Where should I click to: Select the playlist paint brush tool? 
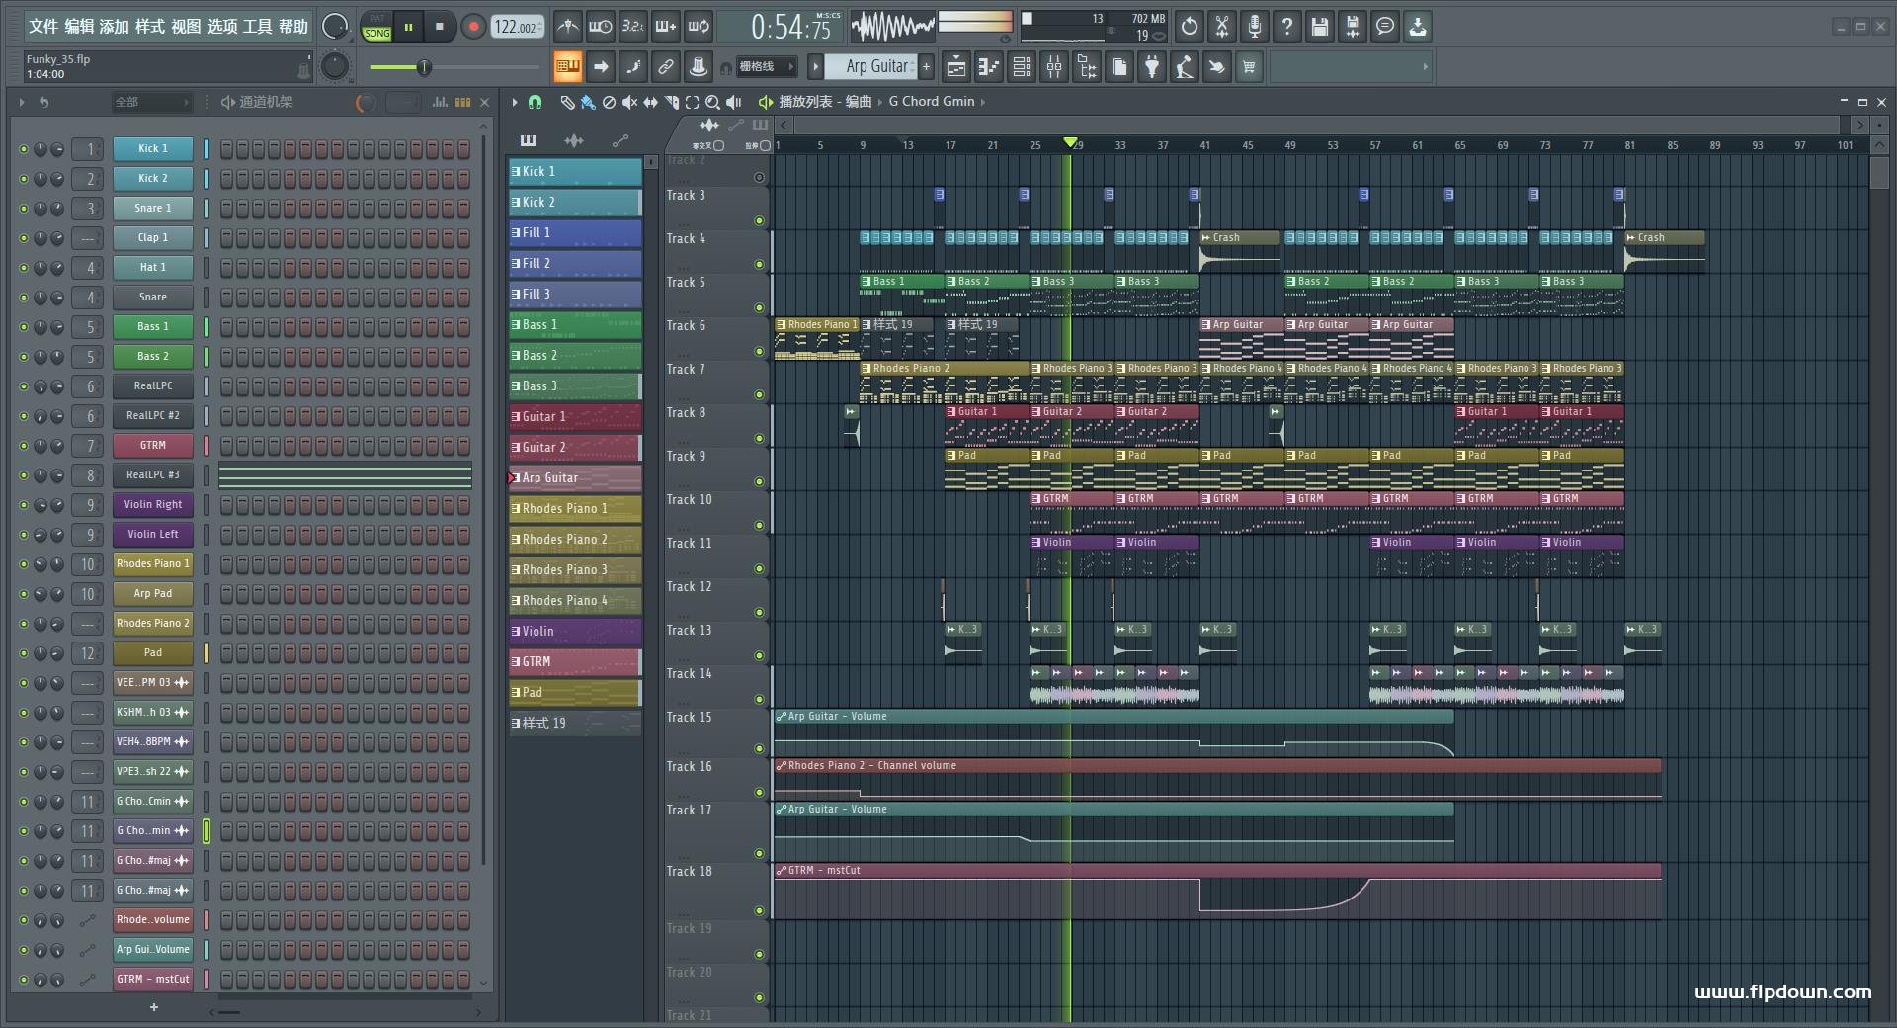click(x=588, y=102)
